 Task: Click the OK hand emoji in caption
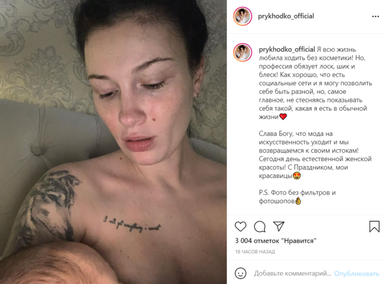[x=298, y=201]
